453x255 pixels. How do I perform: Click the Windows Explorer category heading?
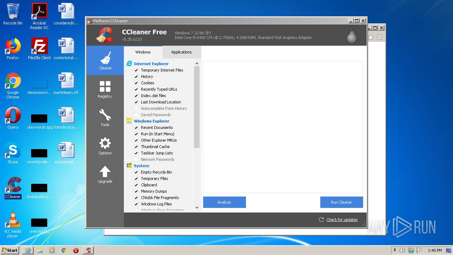[x=151, y=121]
